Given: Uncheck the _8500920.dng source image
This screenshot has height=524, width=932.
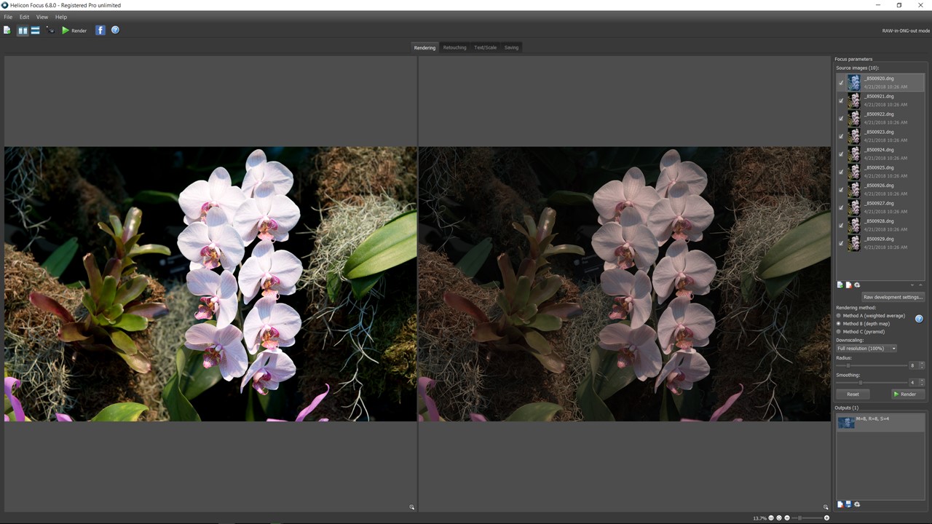Looking at the screenshot, I should (x=841, y=82).
